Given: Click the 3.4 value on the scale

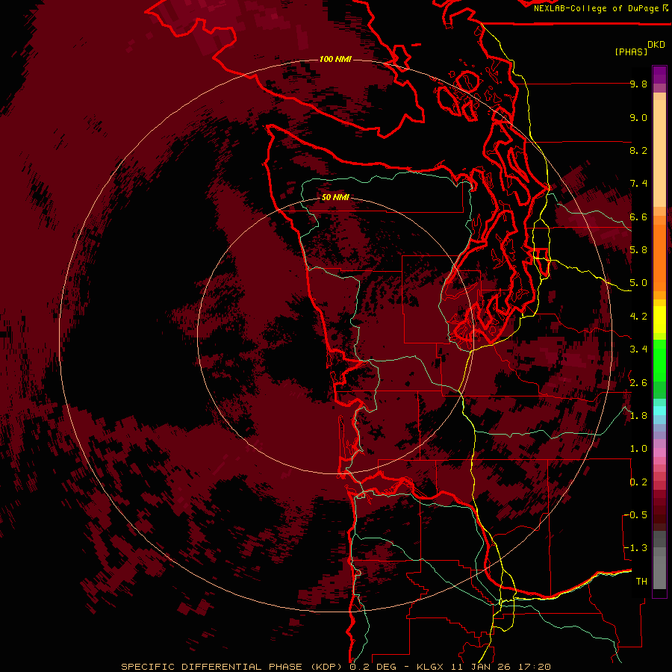Looking at the screenshot, I should [638, 349].
